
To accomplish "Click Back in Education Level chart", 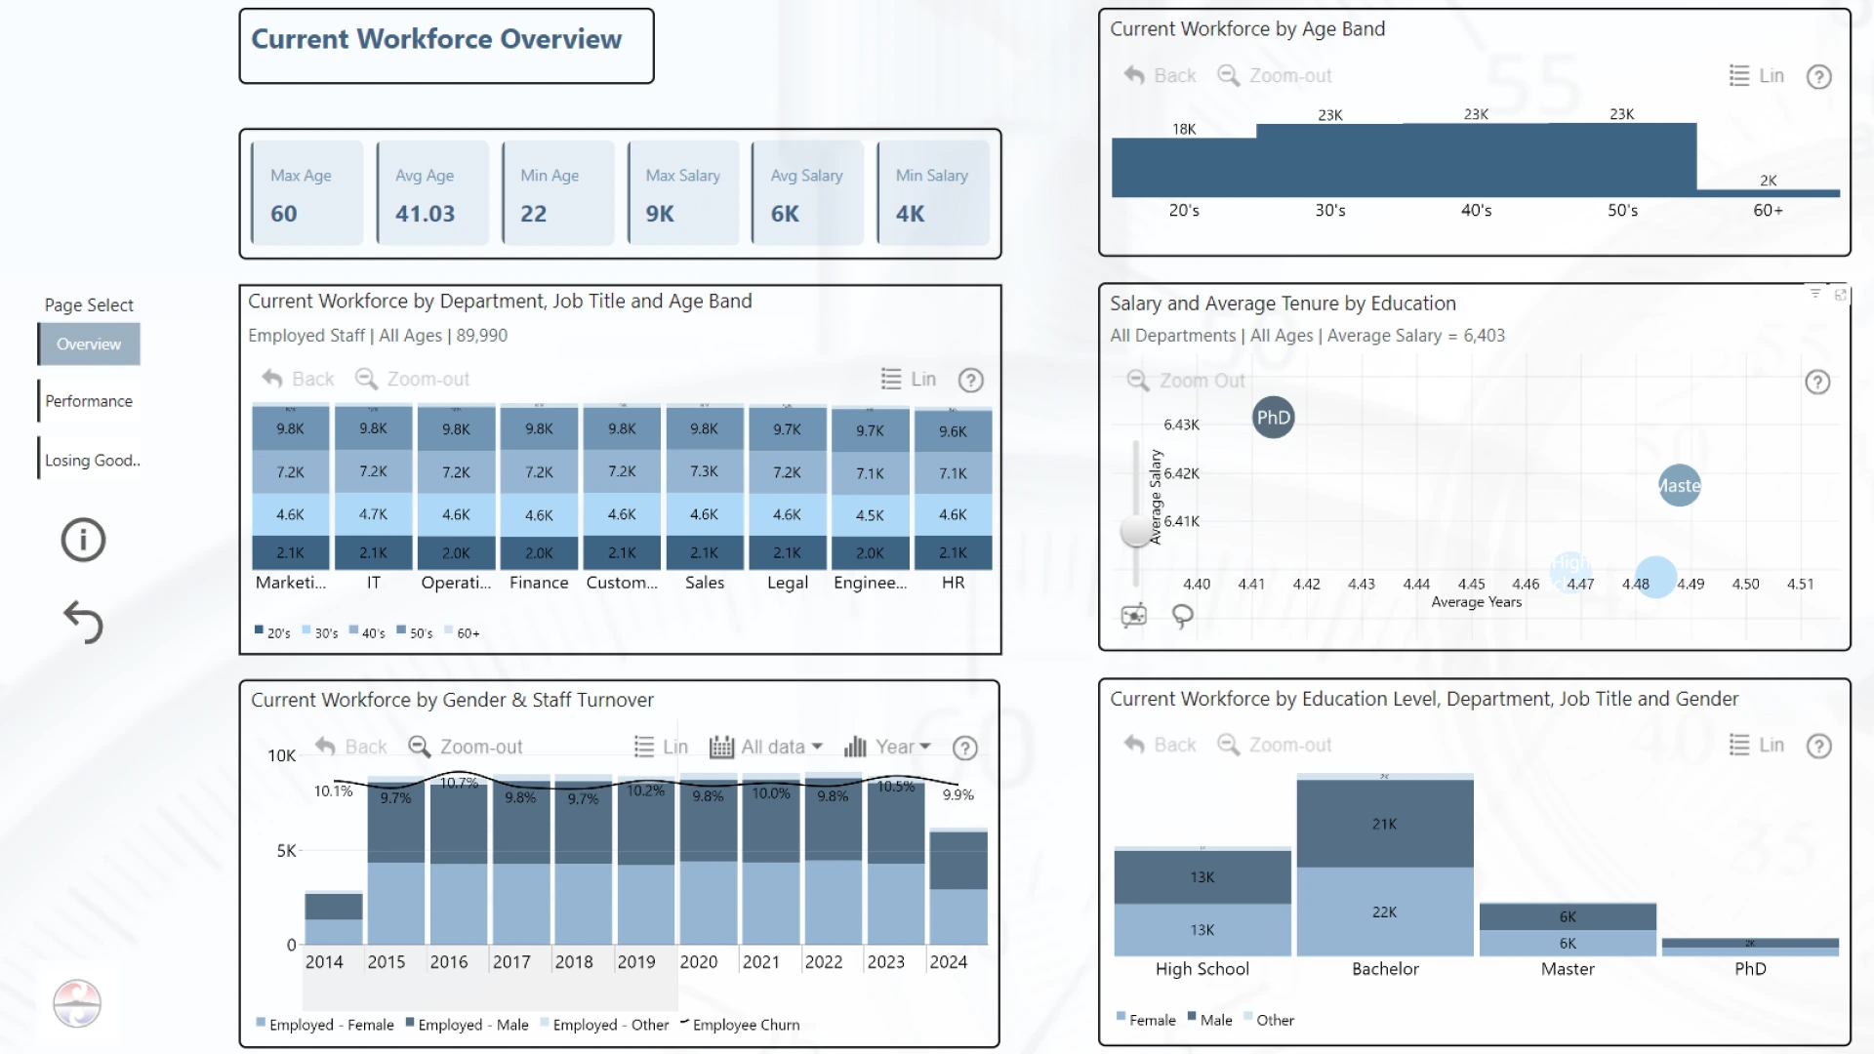I will tap(1161, 745).
